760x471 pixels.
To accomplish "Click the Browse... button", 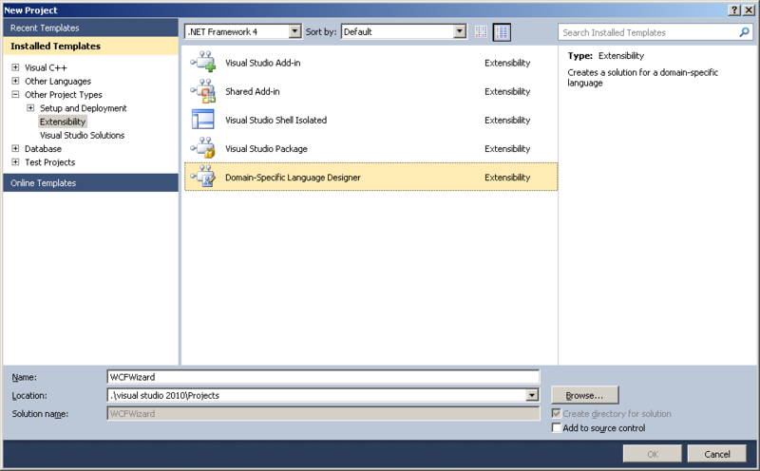I will [x=585, y=395].
